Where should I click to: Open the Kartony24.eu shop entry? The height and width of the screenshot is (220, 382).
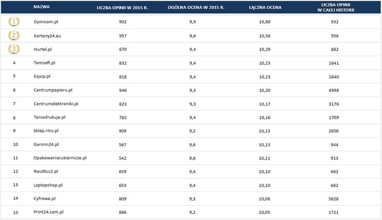47,36
